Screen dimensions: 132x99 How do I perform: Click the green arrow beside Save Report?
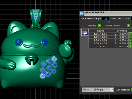(x=128, y=25)
